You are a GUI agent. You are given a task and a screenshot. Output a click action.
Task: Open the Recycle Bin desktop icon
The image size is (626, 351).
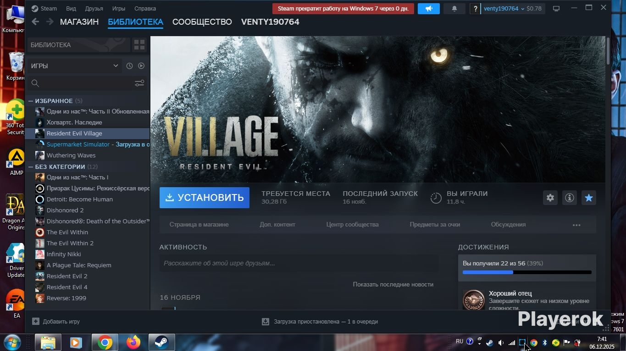click(x=16, y=66)
